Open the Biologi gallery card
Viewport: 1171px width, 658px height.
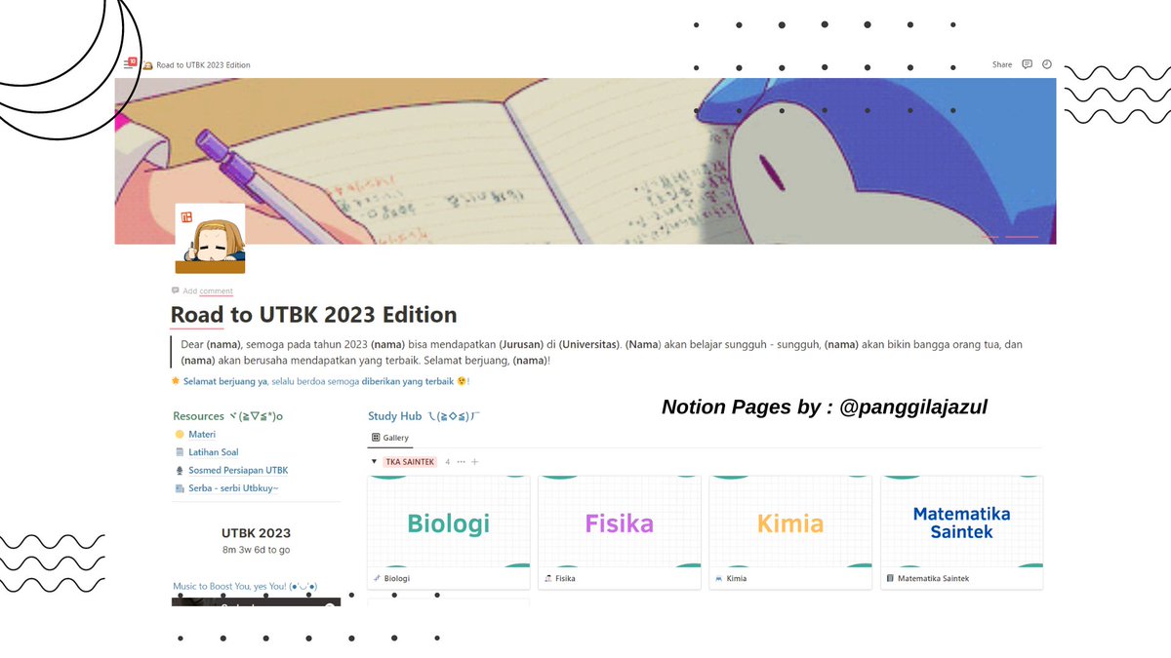pos(449,532)
